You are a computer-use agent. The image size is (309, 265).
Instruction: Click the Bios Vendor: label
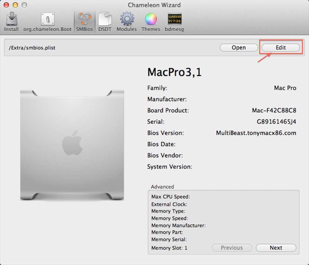165,155
